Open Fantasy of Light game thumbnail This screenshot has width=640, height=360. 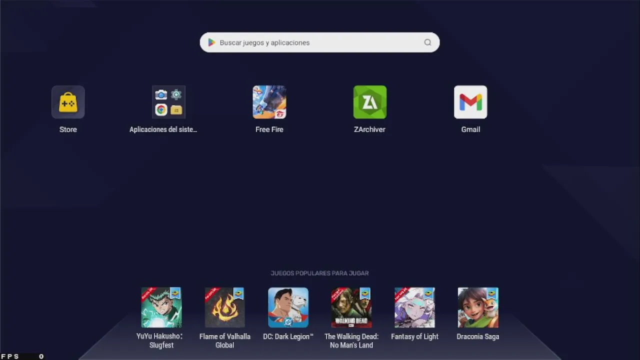click(414, 307)
